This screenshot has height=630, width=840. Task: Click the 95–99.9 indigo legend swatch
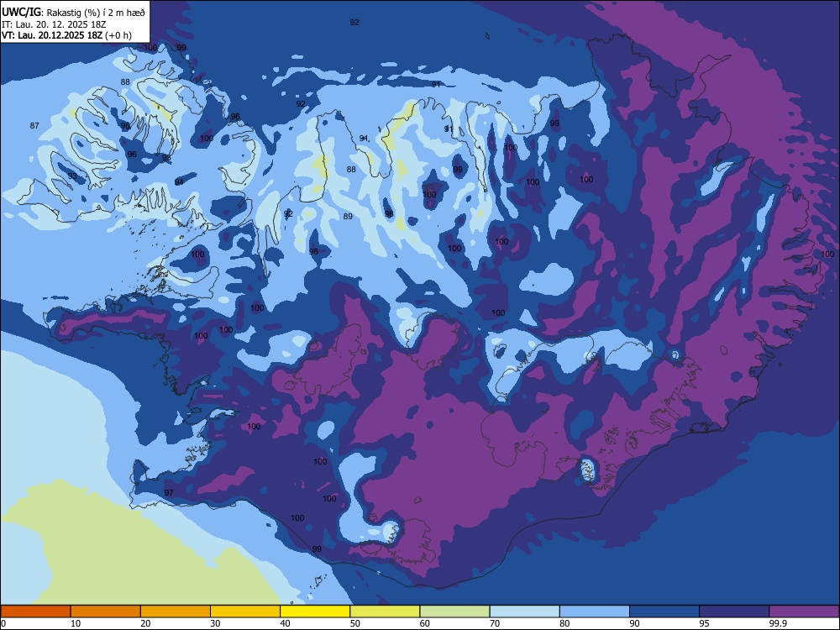click(734, 612)
